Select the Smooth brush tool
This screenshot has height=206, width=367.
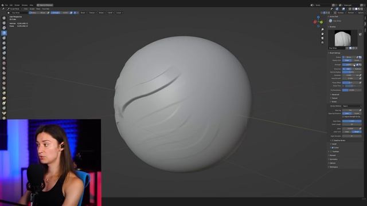[x=4, y=63]
